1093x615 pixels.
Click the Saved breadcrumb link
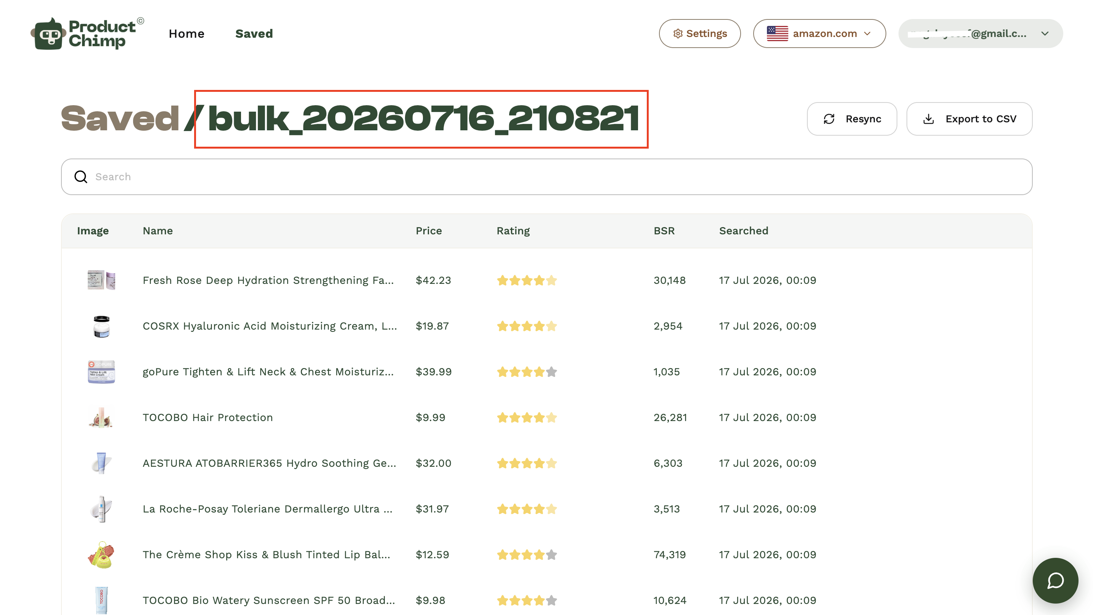coord(120,119)
